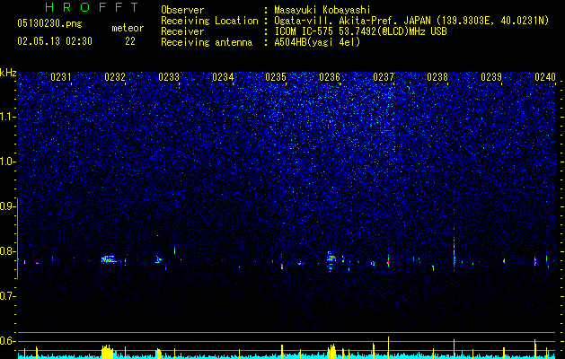The image size is (565, 359).
Task: Click the 0232 time marker
Action: click(115, 77)
